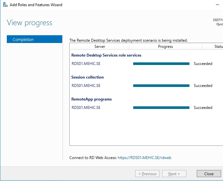Screen dimensions: 223x181
Task: Click the Remote Desktop Services role services heading
Action: (x=106, y=55)
